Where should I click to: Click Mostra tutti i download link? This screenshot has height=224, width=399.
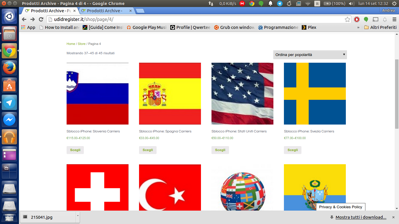click(x=361, y=217)
